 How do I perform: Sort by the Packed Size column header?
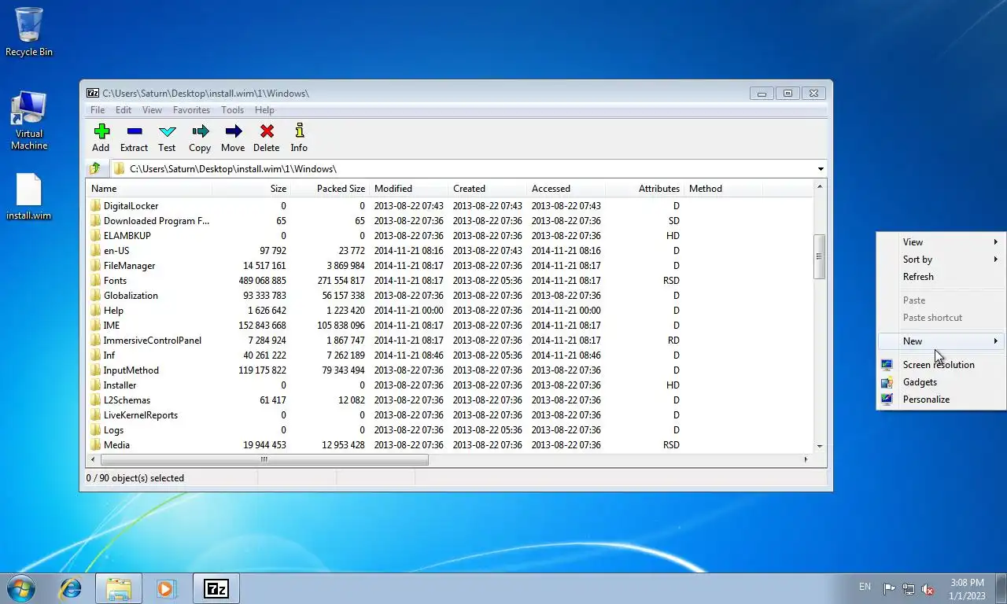[x=330, y=189]
